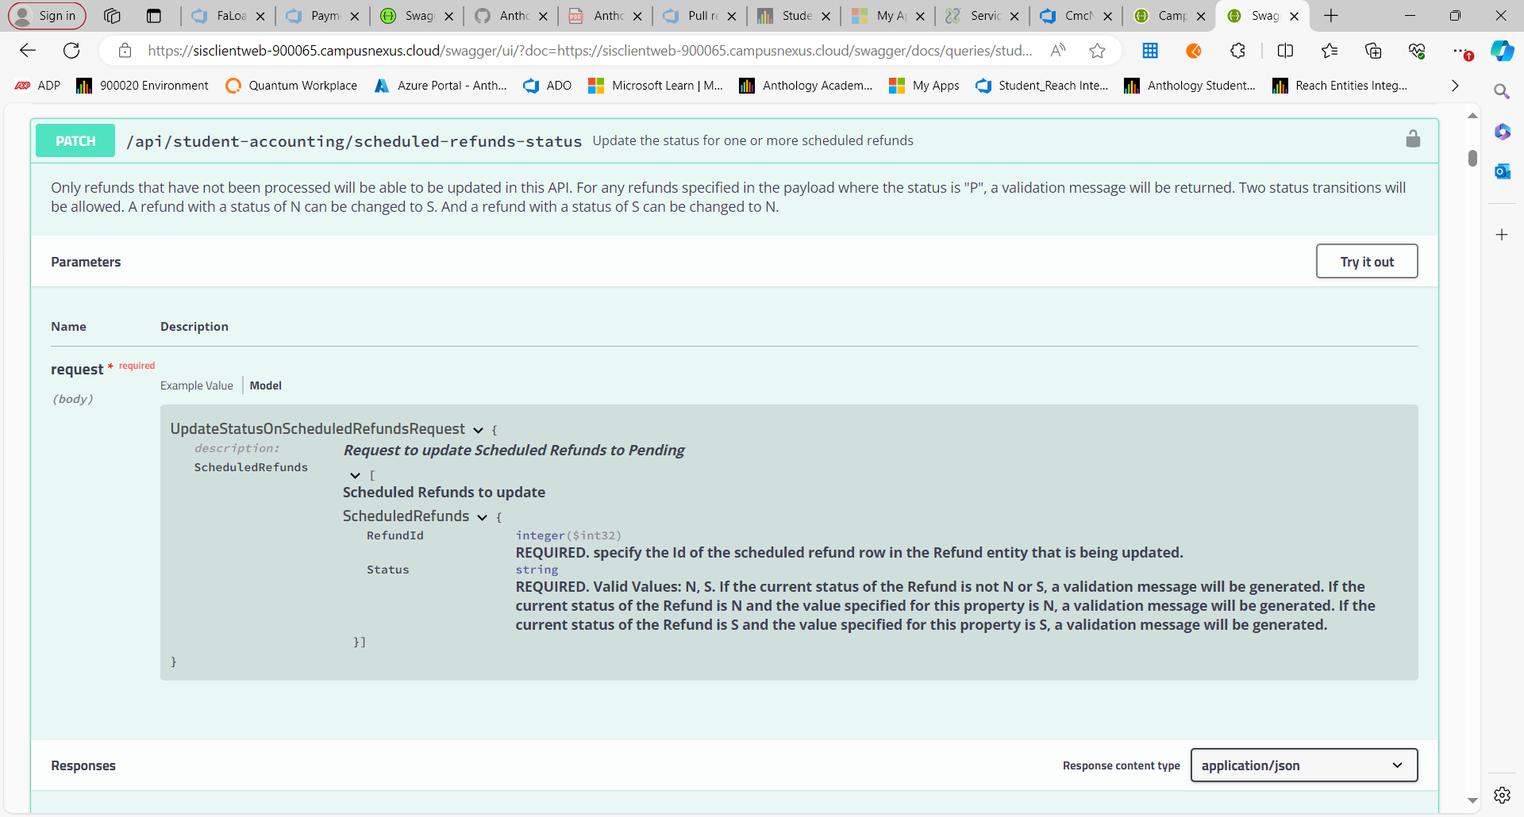The image size is (1524, 817).
Task: Show more bookmarks with the chevron arrow
Action: (x=1455, y=86)
